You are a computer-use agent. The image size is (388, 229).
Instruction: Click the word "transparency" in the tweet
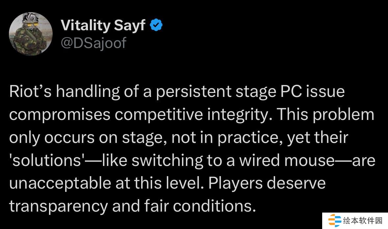(58, 206)
